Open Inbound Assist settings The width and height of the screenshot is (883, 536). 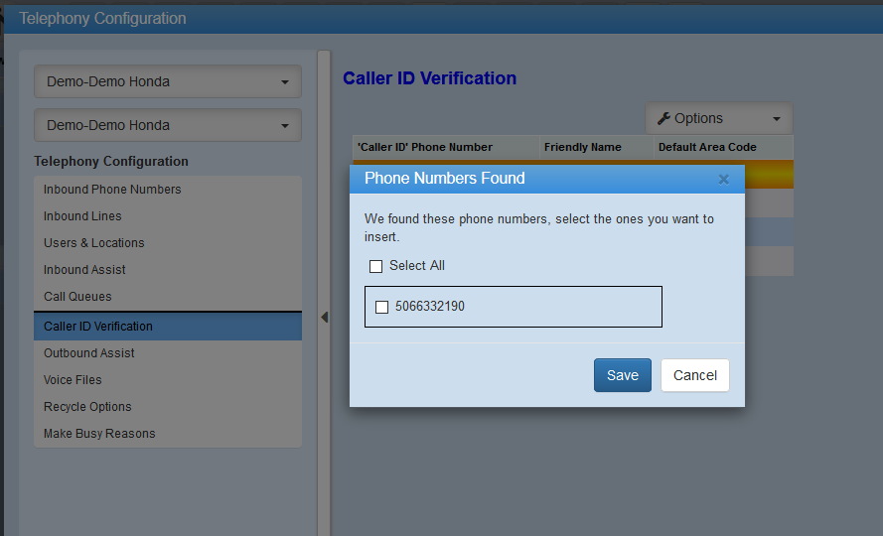tap(84, 270)
